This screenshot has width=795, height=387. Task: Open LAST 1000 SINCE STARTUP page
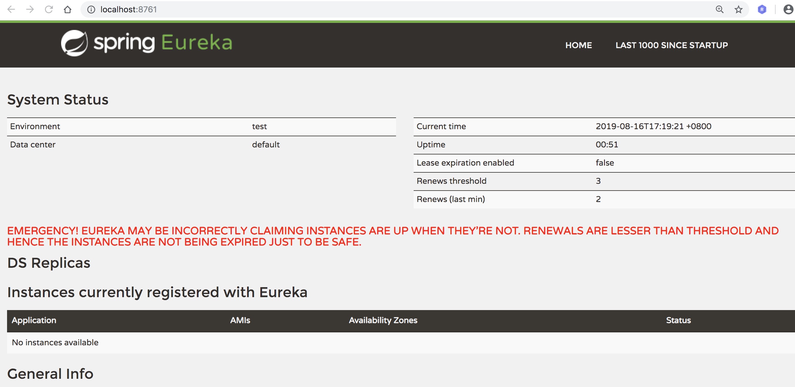coord(672,45)
